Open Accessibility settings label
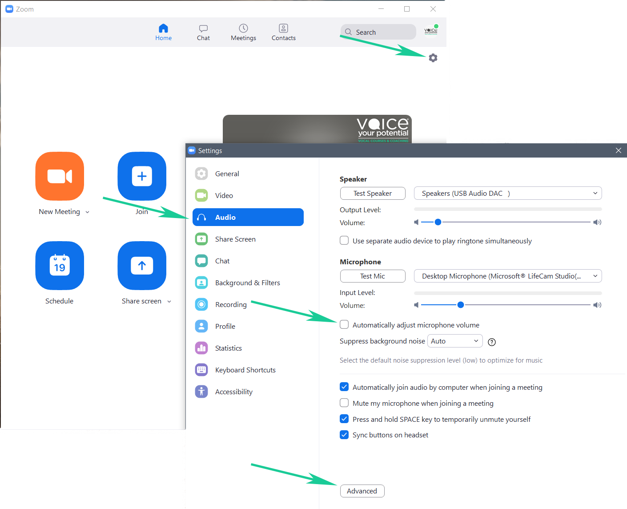 (234, 392)
